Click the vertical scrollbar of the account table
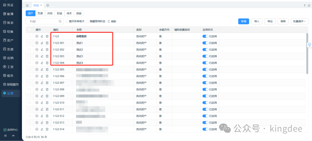 [x=307, y=55]
